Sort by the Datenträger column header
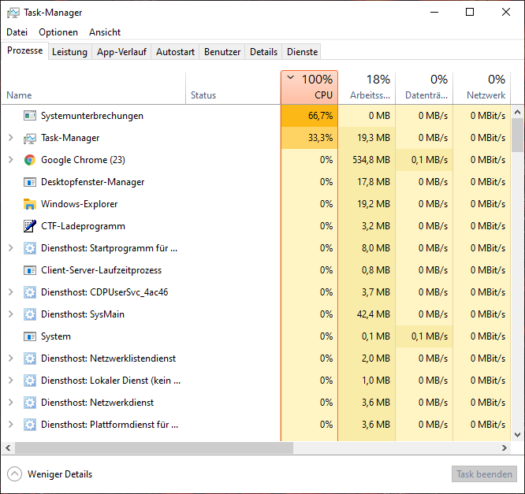This screenshot has height=494, width=525. coord(424,87)
